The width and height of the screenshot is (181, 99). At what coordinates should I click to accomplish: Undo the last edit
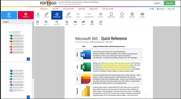[75, 23]
